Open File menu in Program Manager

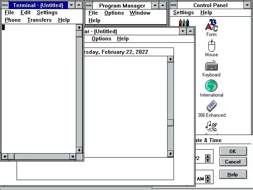93,13
